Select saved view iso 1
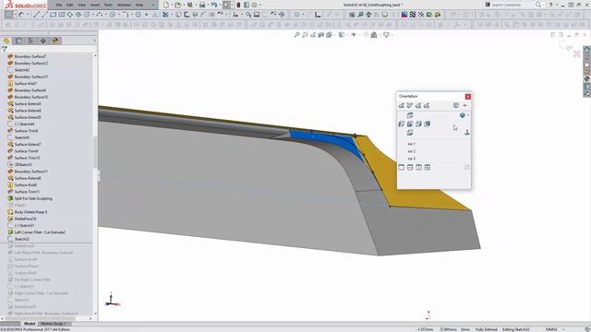The width and height of the screenshot is (591, 332). pyautogui.click(x=411, y=144)
